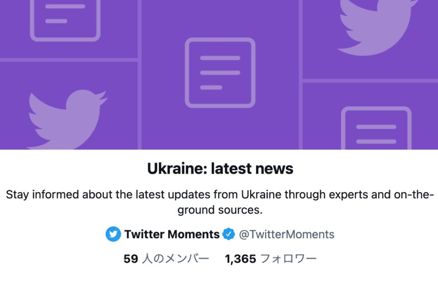Open the 59 人のメンバー members list

[166, 259]
